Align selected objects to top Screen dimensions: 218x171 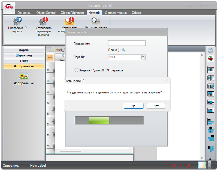[210, 149]
